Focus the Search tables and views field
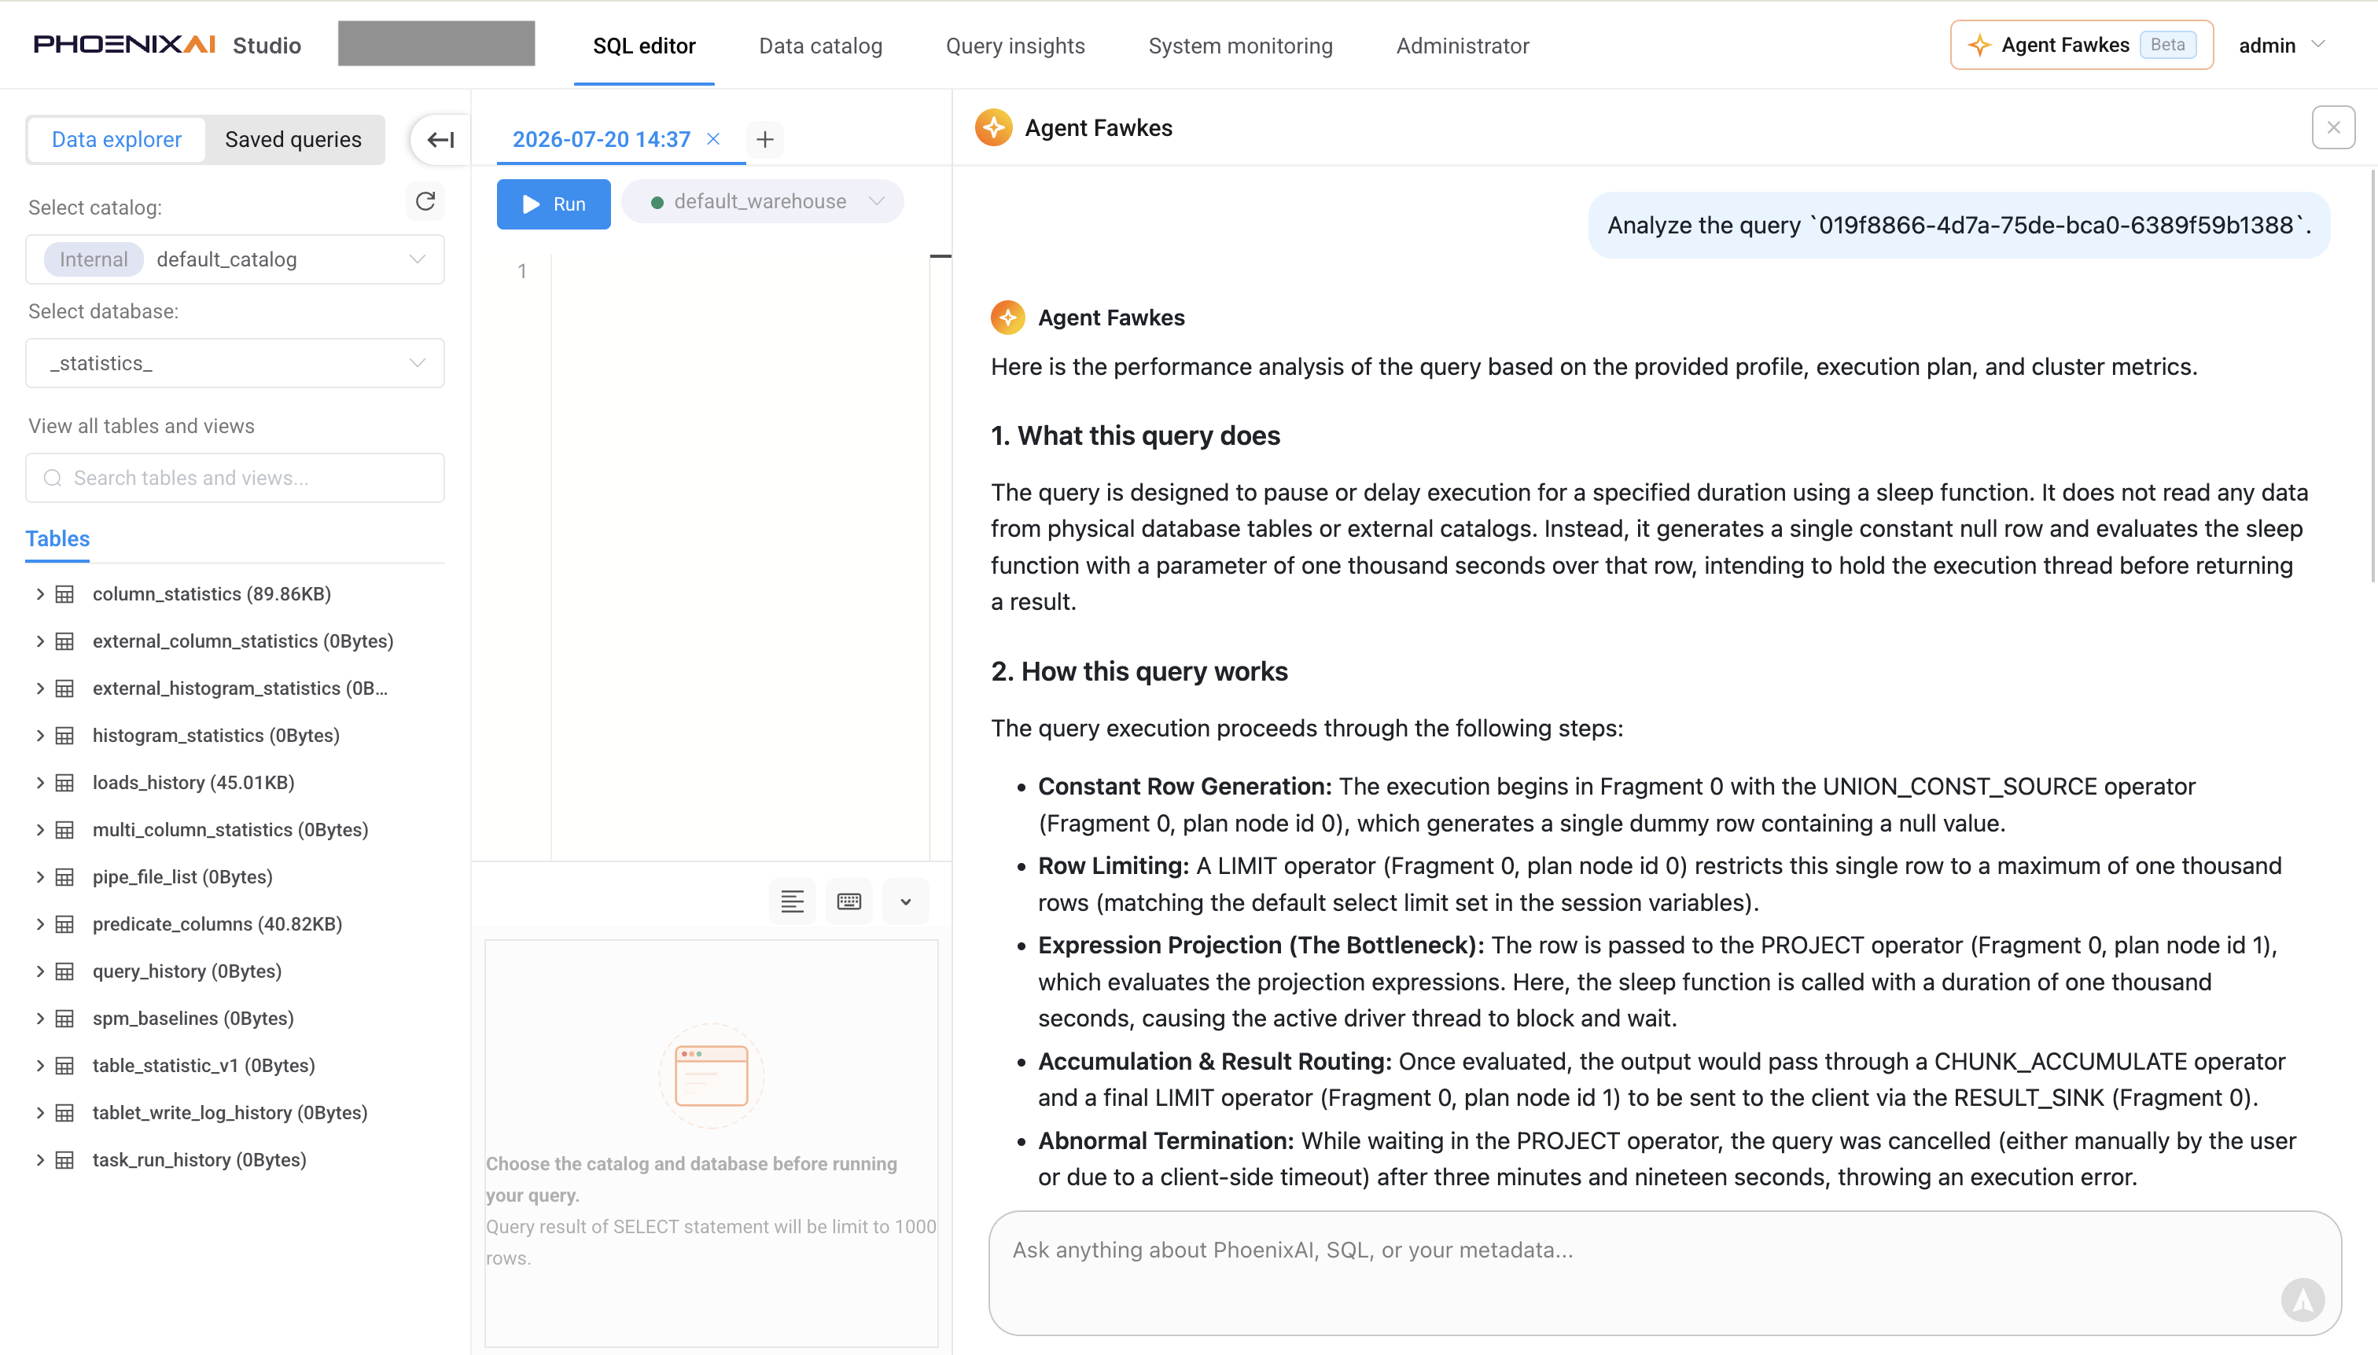The image size is (2378, 1355). coord(234,477)
